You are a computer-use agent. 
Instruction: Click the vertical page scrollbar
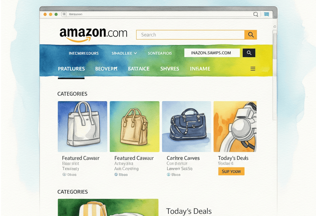pyautogui.click(x=274, y=75)
